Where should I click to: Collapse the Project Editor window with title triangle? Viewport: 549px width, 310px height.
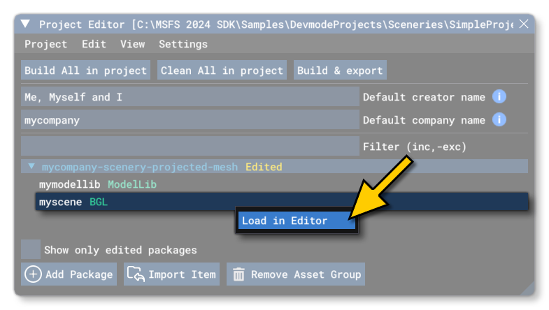[x=26, y=24]
